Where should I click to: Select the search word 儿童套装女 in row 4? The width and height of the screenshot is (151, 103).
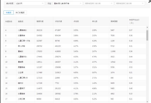(x=22, y=30)
